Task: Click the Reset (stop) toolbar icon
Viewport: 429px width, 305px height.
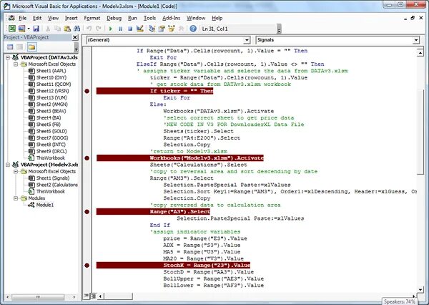Action: [130, 29]
